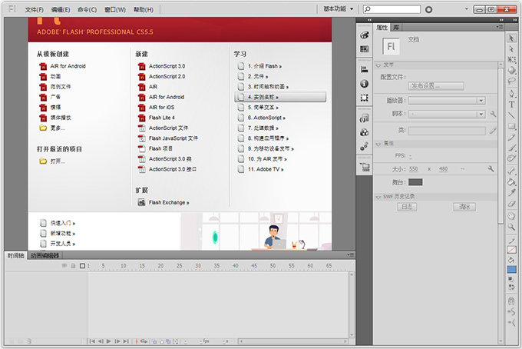Image resolution: width=522 pixels, height=349 pixels.
Task: Switch to the 动画编辑器 tab
Action: tap(45, 256)
